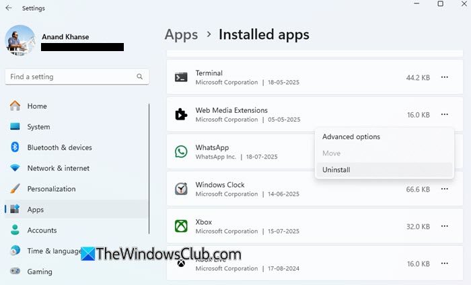Open Personalization settings

[76, 189]
